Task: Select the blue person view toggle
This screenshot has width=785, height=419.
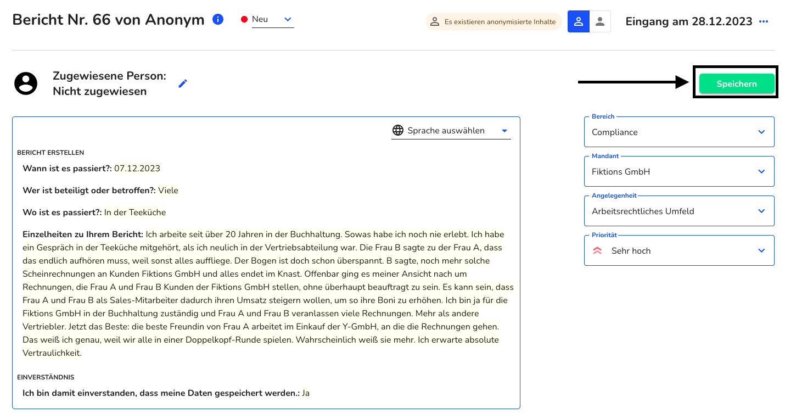Action: 578,21
